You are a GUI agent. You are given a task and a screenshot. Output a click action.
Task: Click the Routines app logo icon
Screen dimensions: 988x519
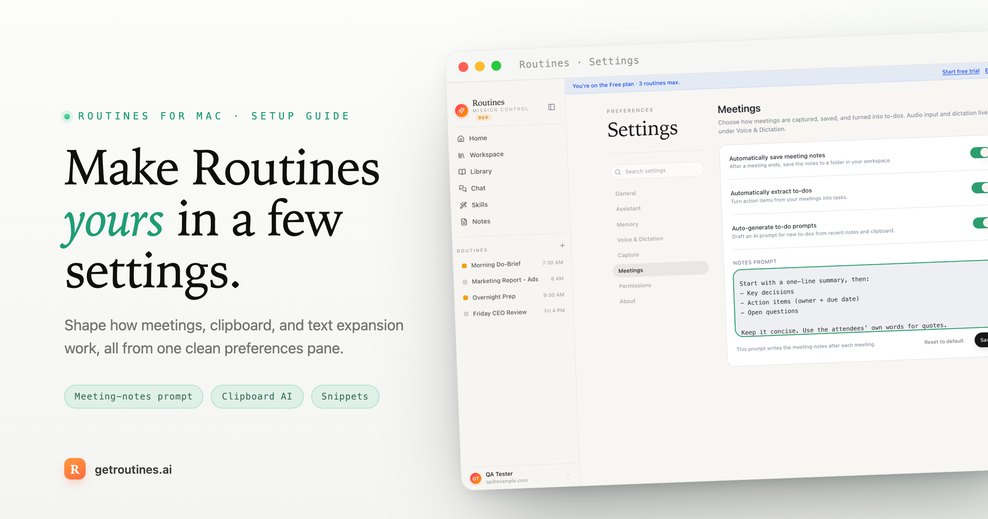click(461, 110)
